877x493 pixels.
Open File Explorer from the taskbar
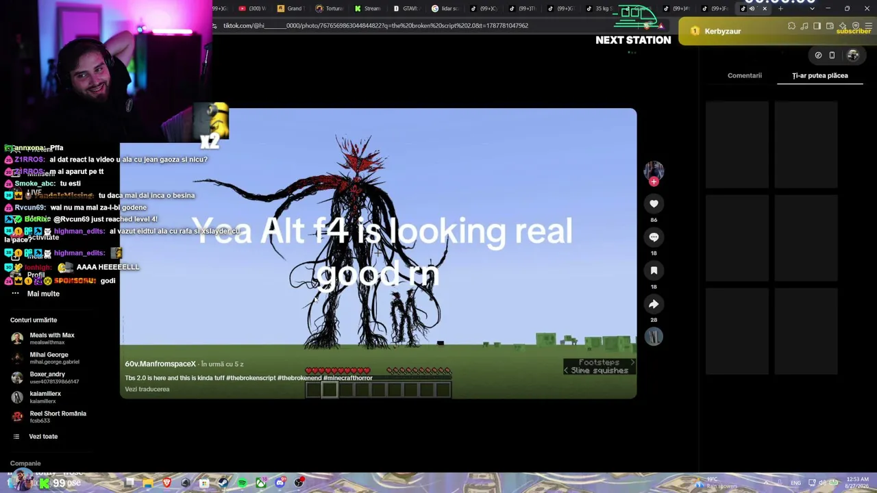click(x=148, y=483)
